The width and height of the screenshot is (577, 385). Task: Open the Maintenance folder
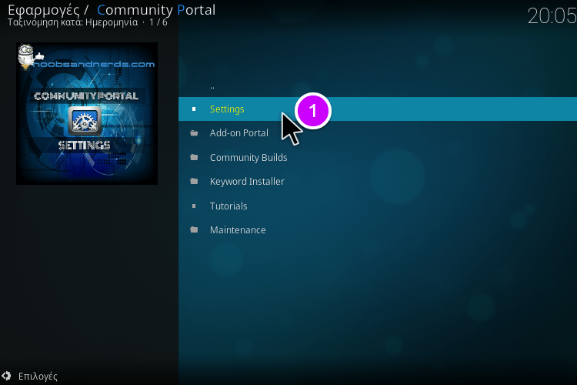coord(378,230)
